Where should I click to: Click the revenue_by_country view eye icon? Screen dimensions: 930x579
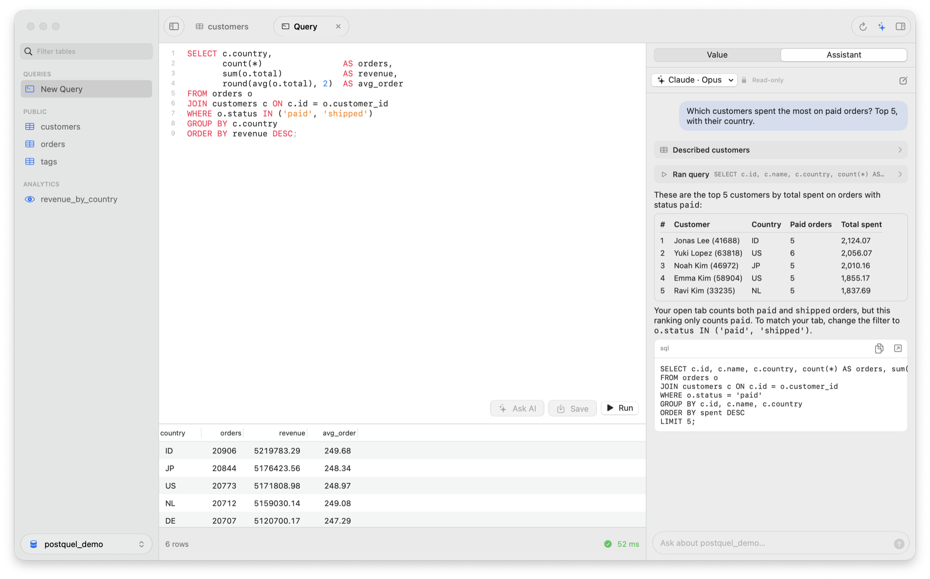(x=30, y=199)
